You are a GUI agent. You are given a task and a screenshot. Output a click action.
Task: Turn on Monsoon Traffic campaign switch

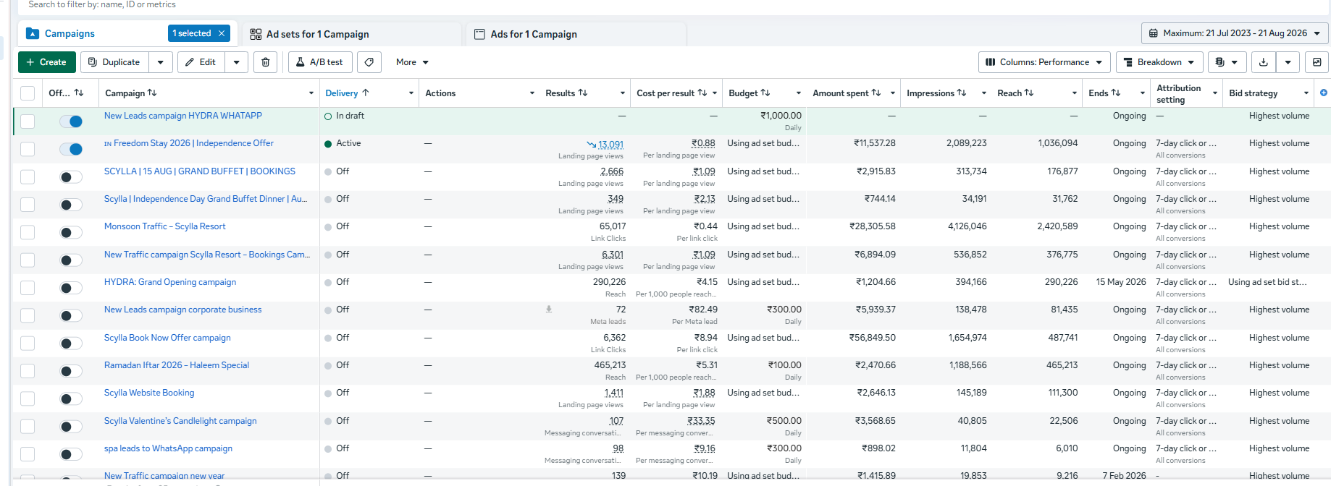pyautogui.click(x=71, y=232)
